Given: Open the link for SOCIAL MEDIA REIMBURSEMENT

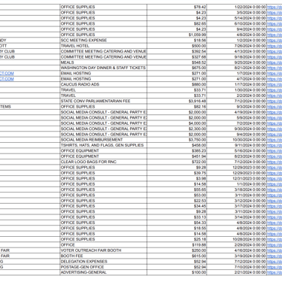Looking at the screenshot, I should pos(274,140).
